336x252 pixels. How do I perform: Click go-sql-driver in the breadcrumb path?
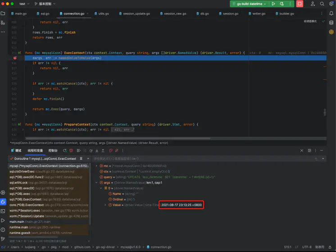click(105, 247)
